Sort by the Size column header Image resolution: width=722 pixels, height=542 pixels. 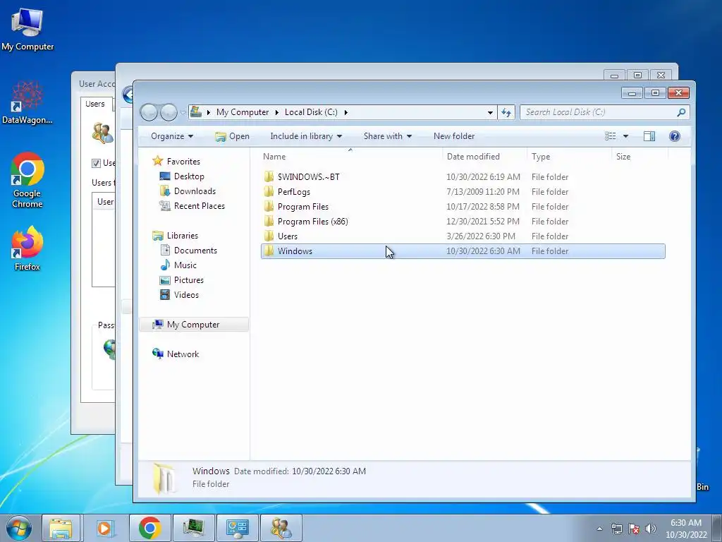click(623, 157)
